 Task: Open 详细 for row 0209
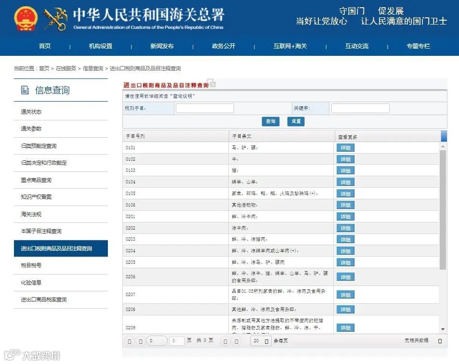point(345,328)
